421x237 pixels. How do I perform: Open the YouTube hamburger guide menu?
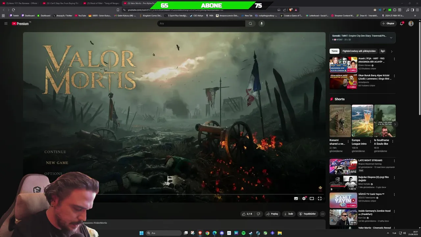tap(6, 23)
